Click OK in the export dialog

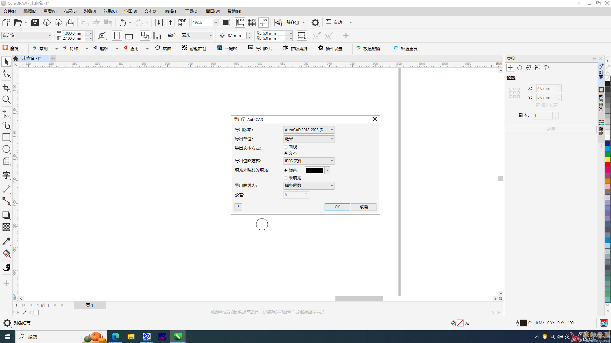(337, 207)
